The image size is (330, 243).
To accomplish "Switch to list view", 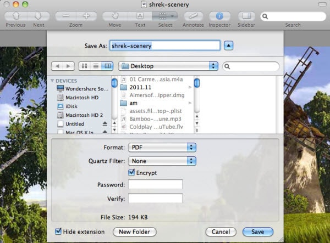I will 96,66.
